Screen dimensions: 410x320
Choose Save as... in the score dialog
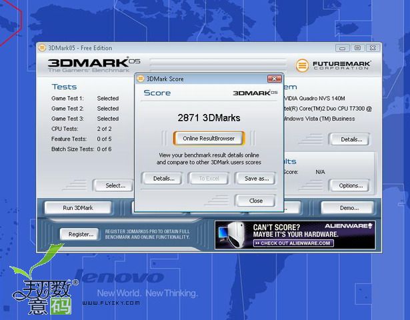click(257, 179)
